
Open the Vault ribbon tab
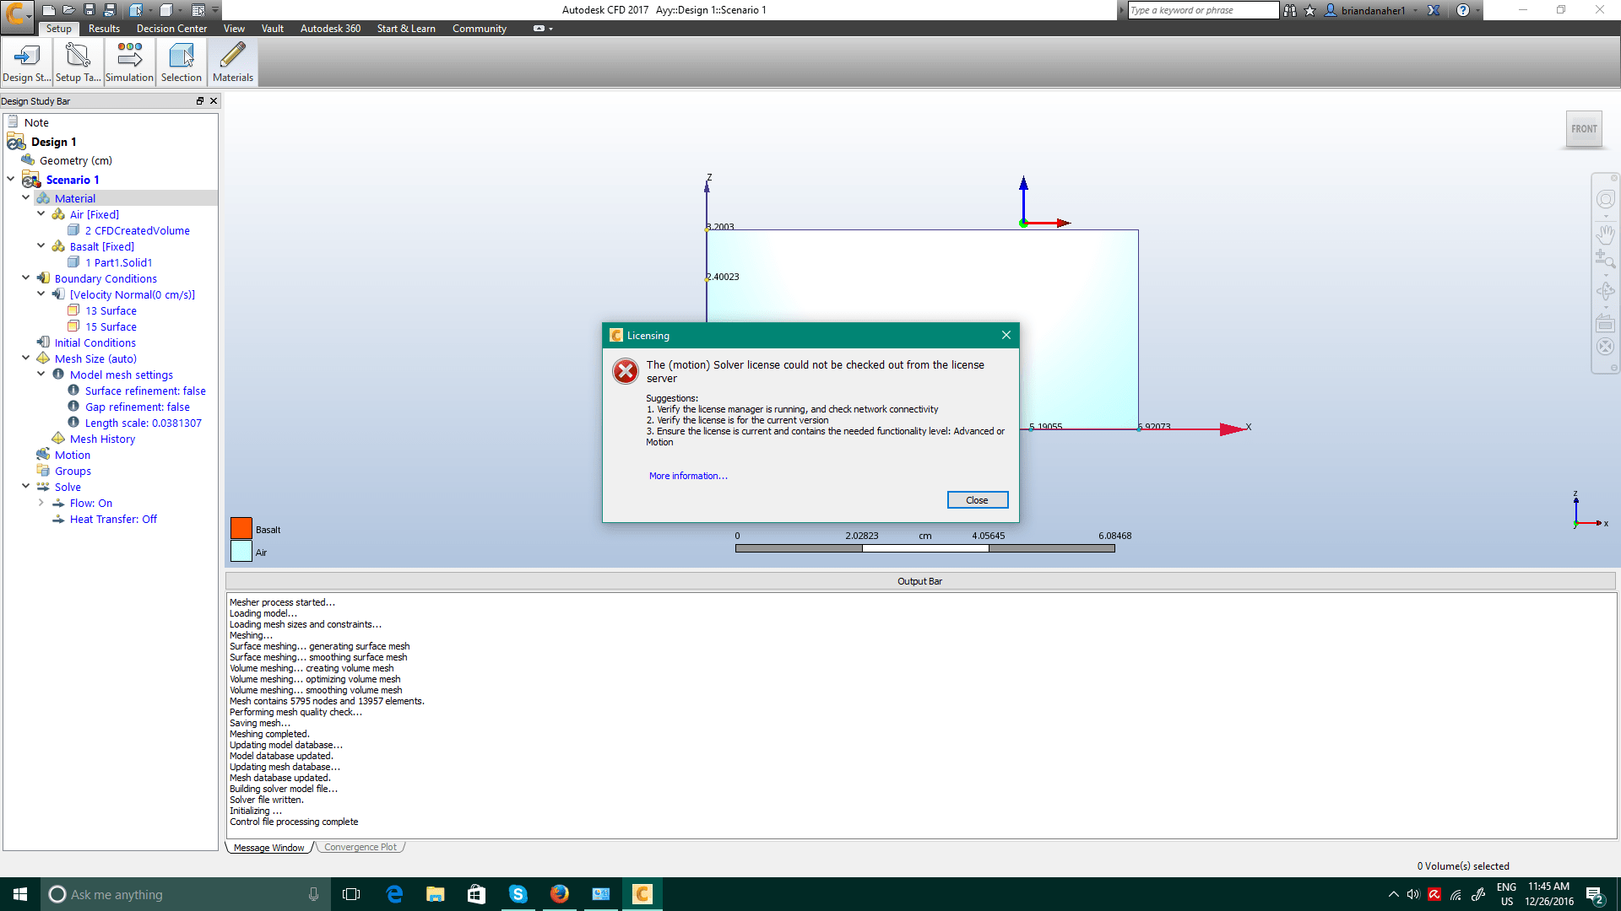[x=273, y=29]
